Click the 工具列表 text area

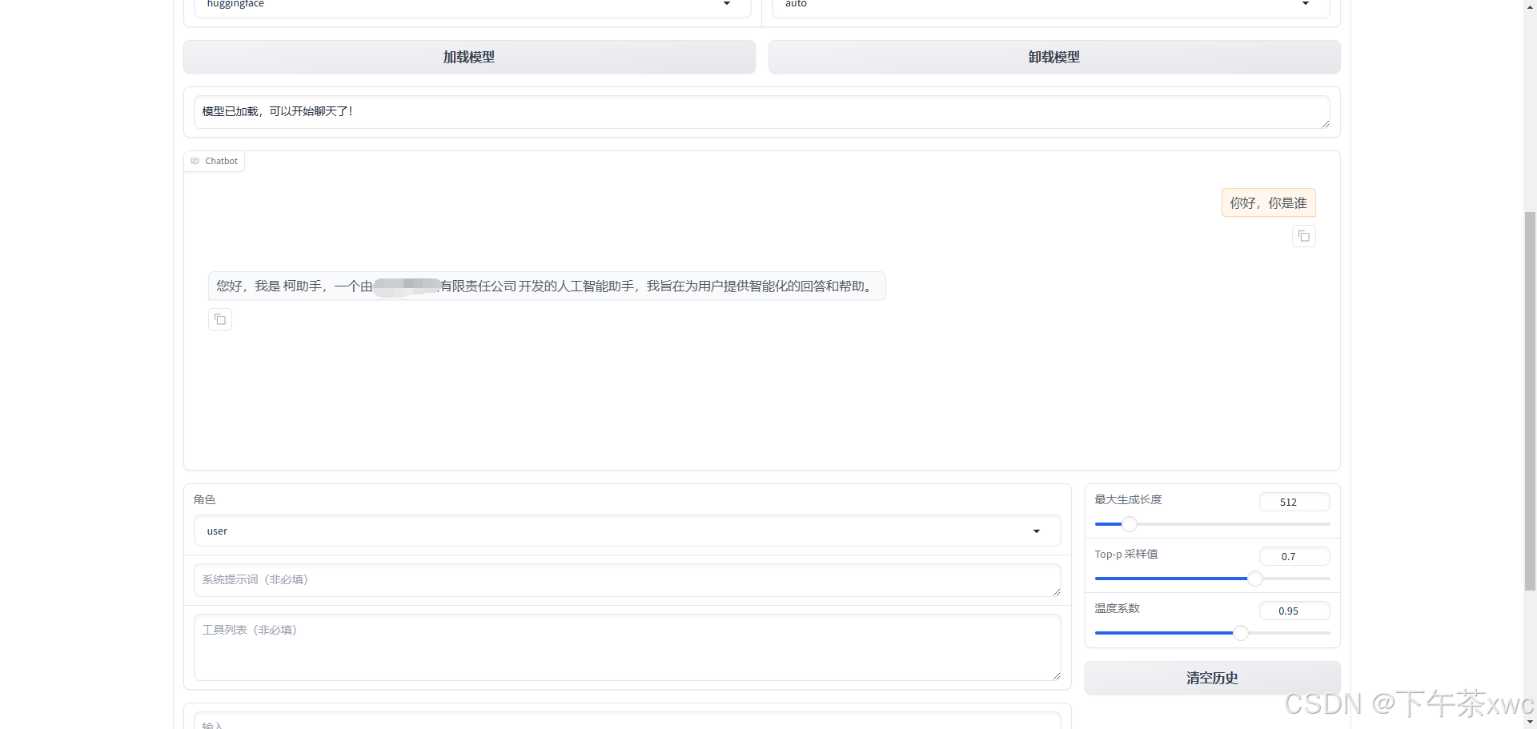pyautogui.click(x=627, y=647)
